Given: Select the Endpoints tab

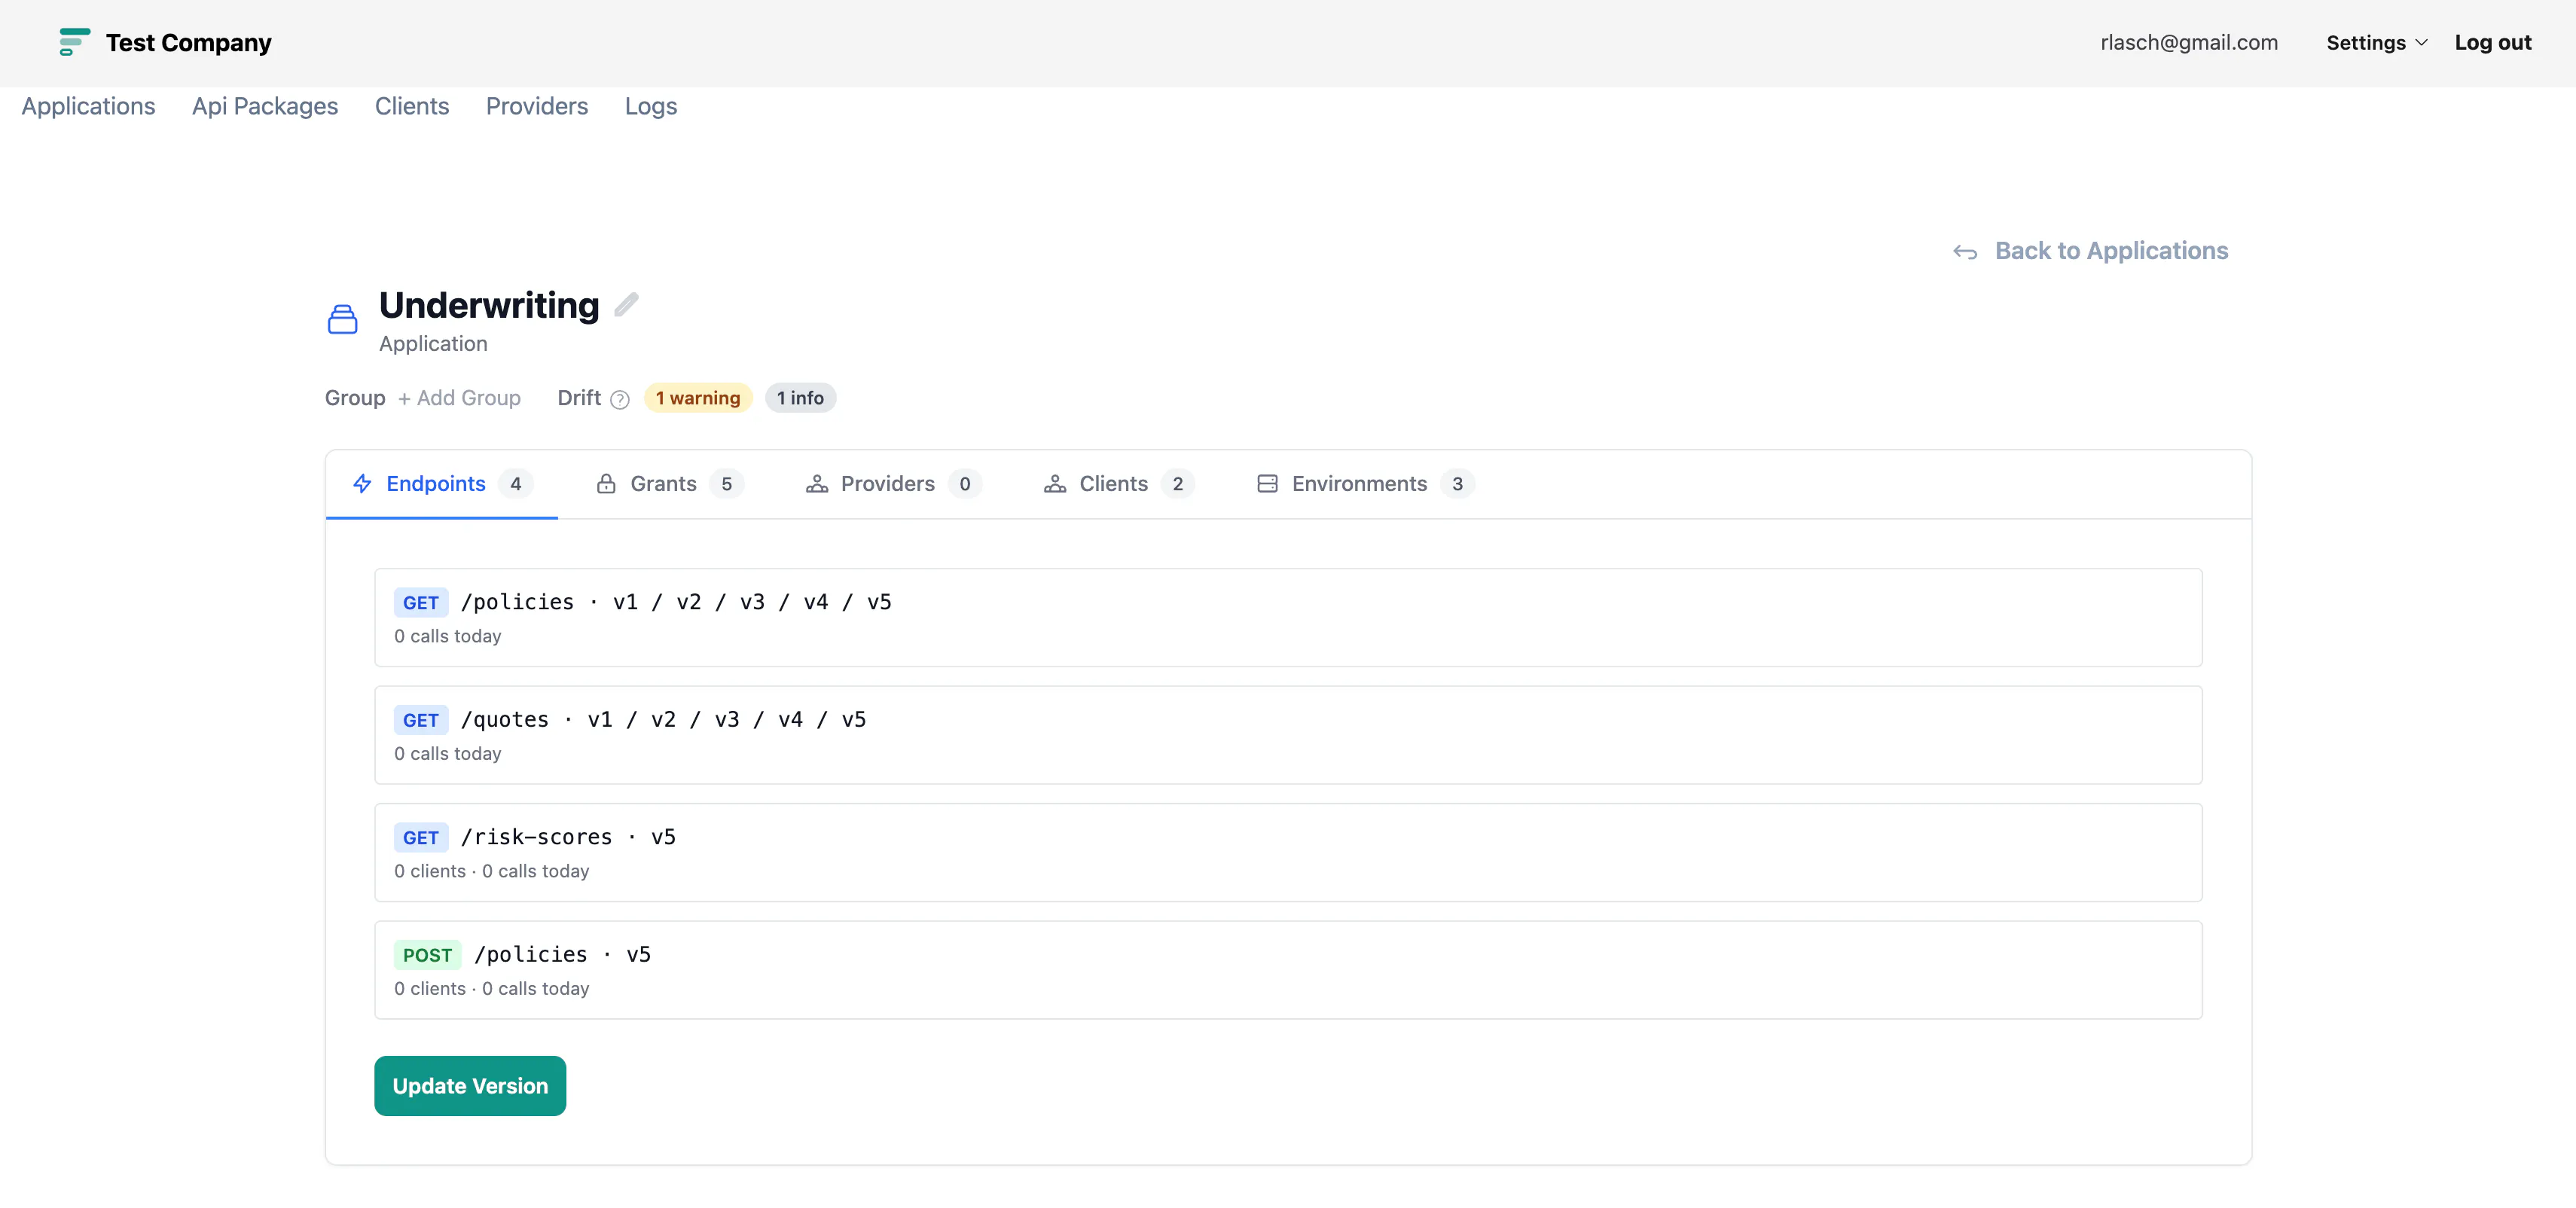Looking at the screenshot, I should coord(442,484).
